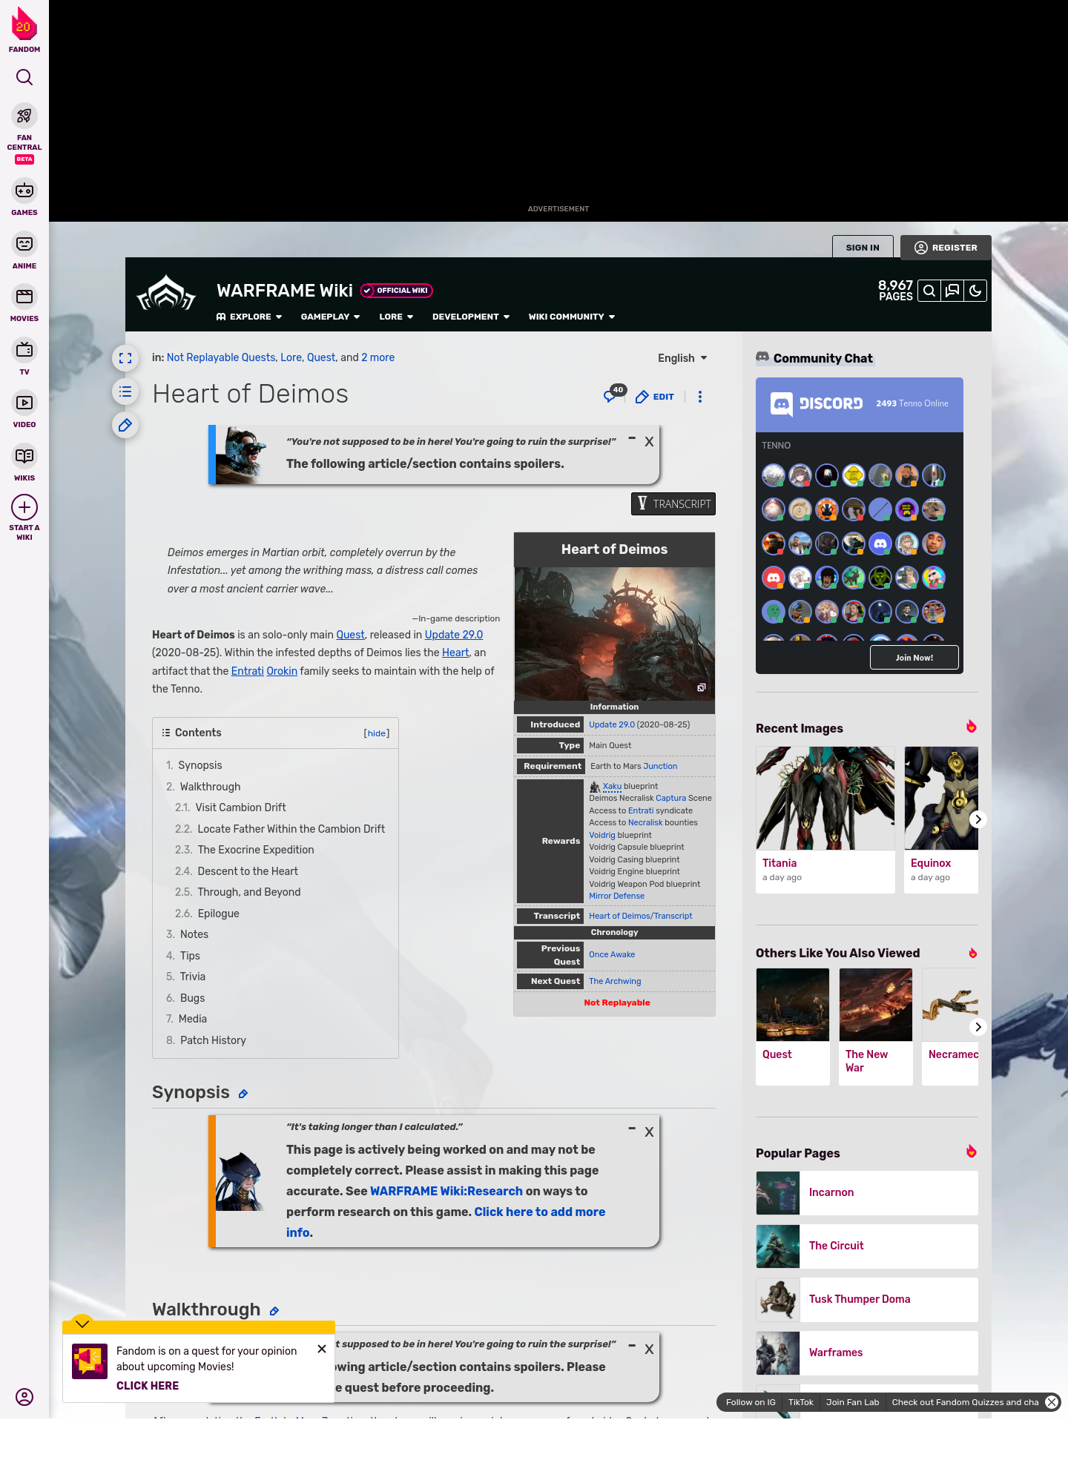This screenshot has width=1068, height=1483.
Task: Click the Recent Images flame icon
Action: 971,727
